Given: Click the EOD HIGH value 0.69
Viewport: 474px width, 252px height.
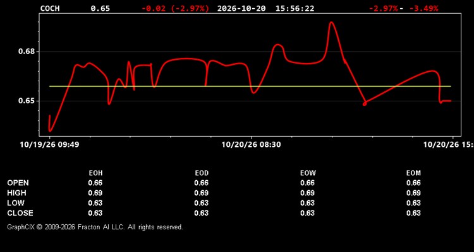Looking at the screenshot, I should pos(202,193).
